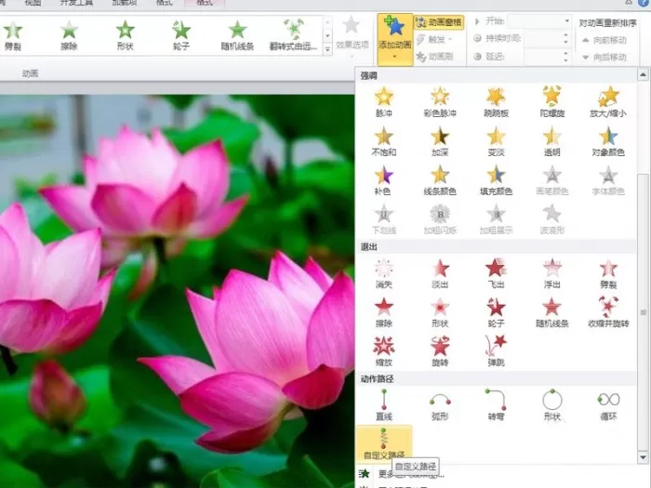Click the 动画刷 animation painter
The image size is (651, 488).
click(x=434, y=57)
